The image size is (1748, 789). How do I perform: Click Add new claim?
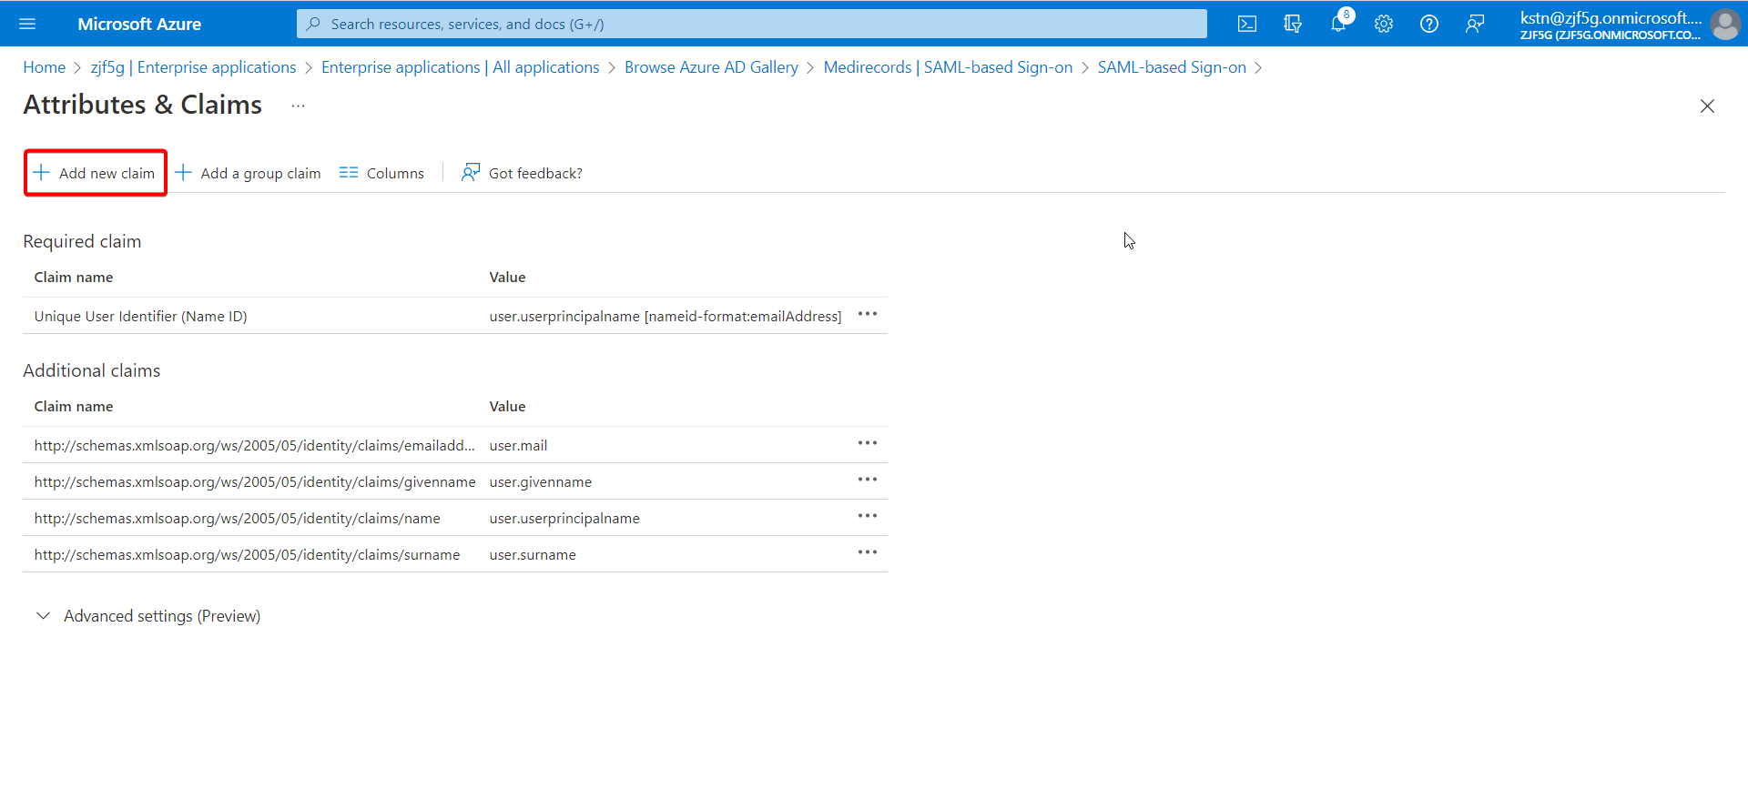(x=95, y=173)
